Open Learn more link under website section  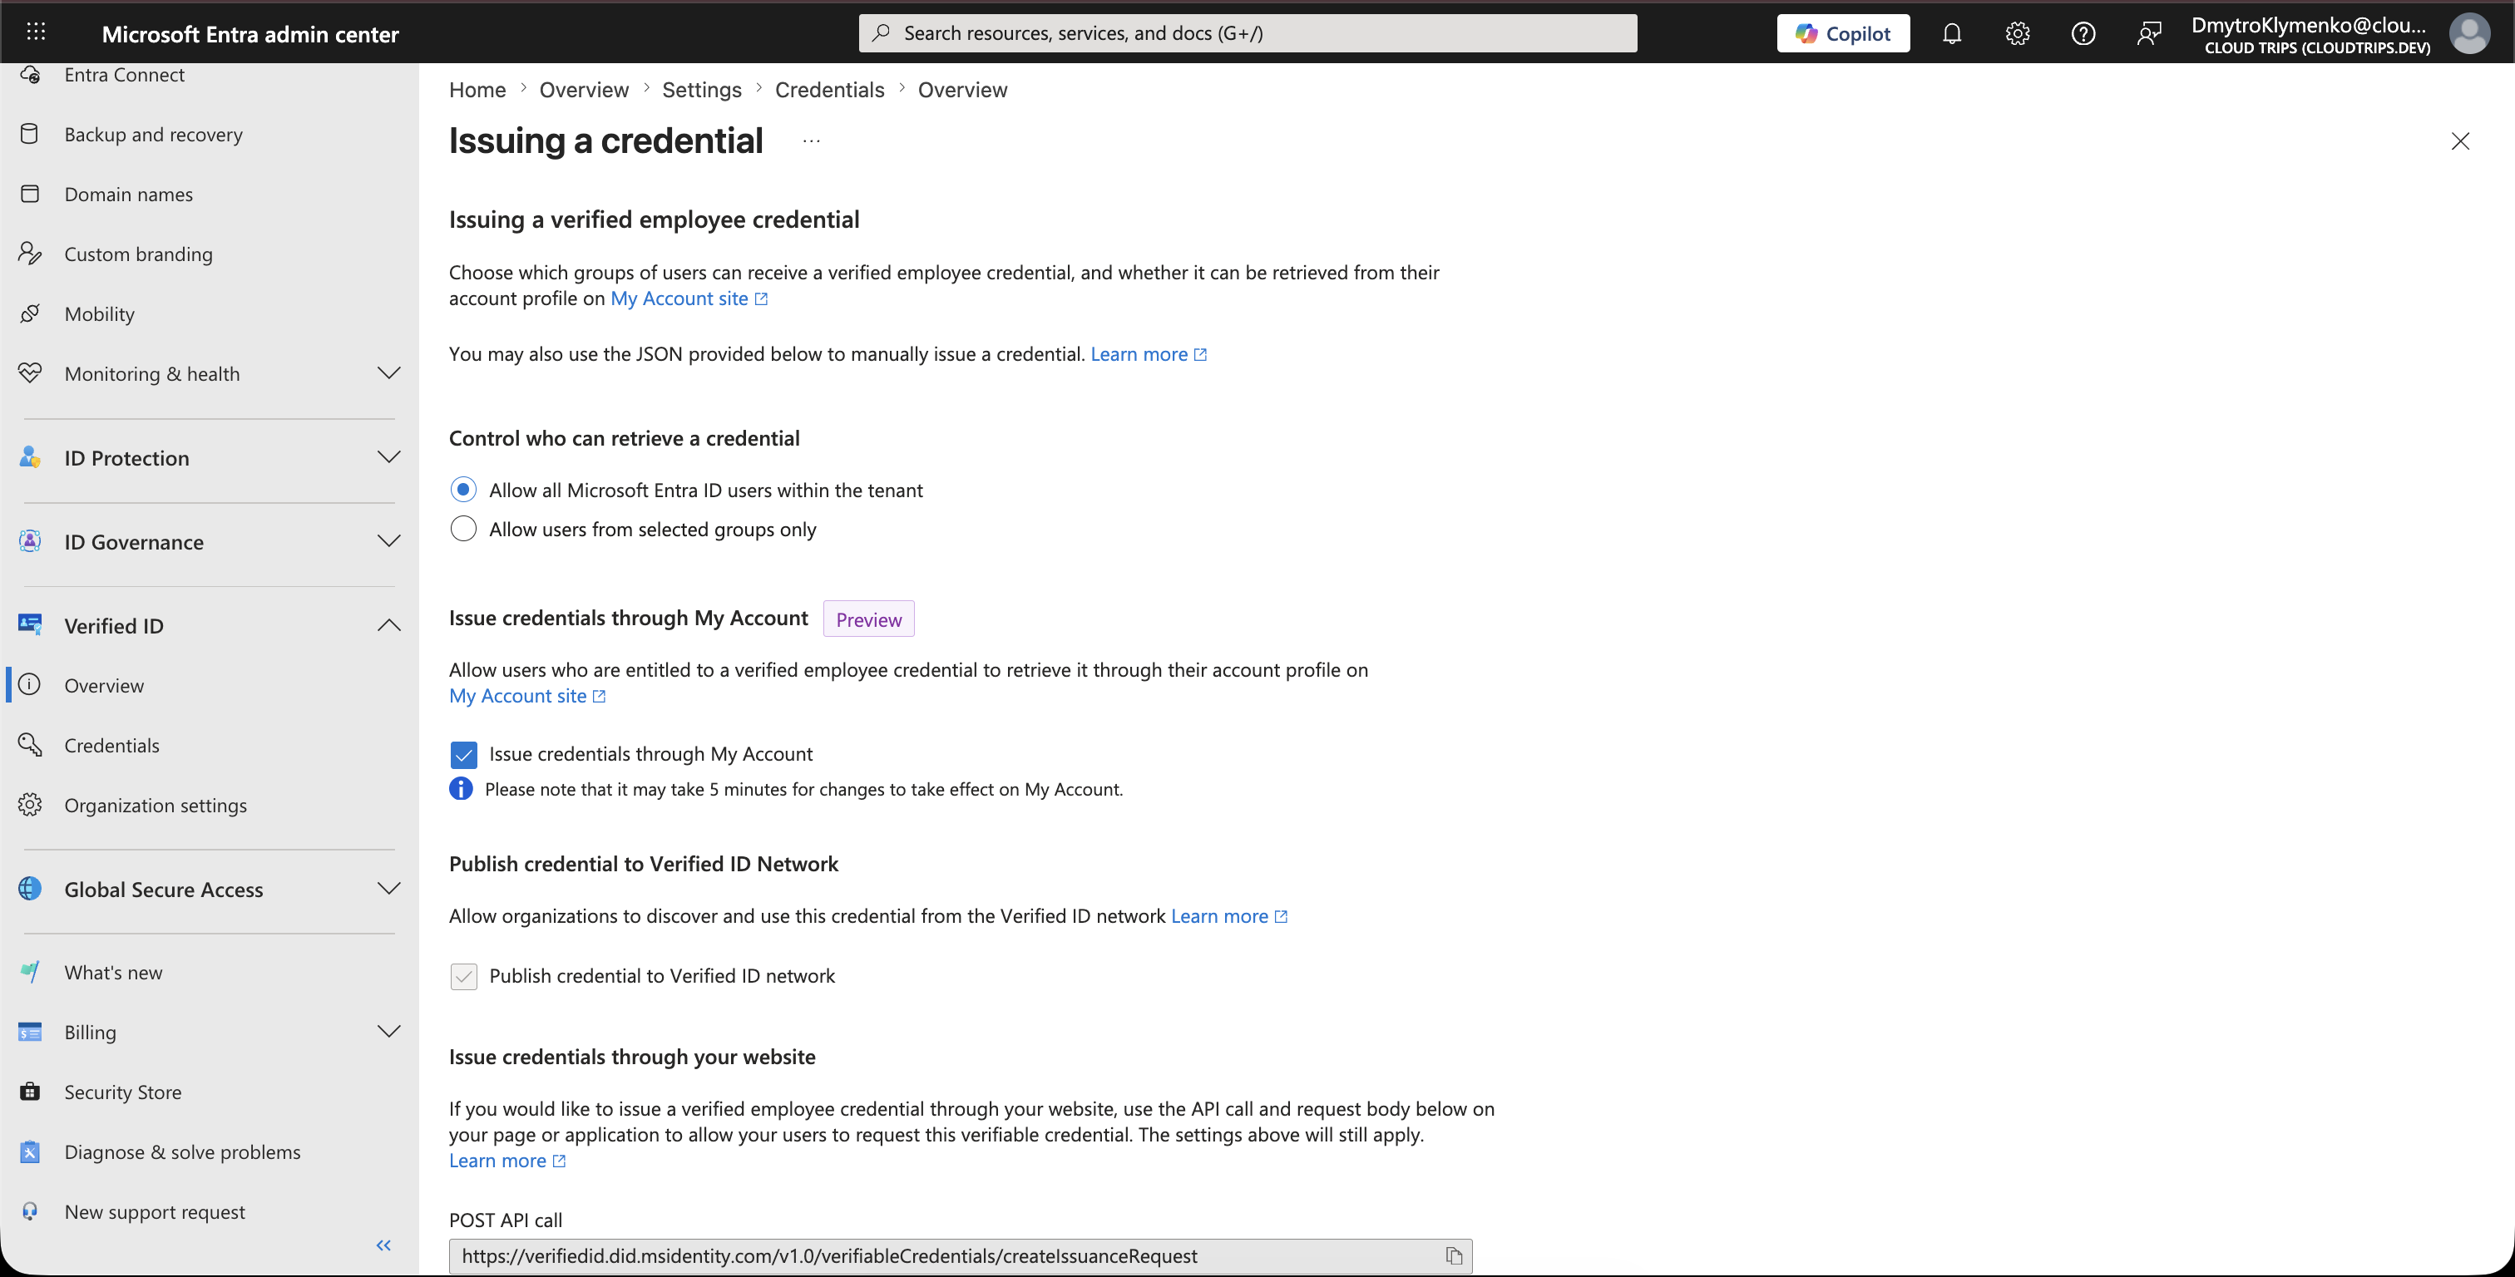(507, 1160)
